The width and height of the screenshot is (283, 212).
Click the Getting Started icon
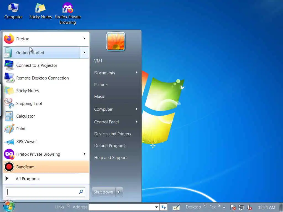tap(8, 52)
